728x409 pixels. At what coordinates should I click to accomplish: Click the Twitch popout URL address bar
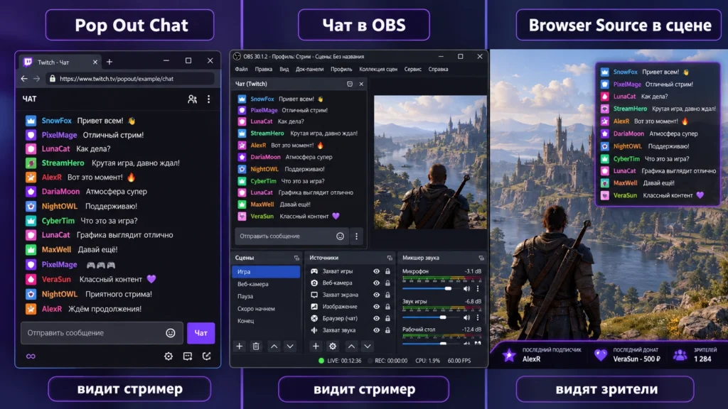(131, 79)
